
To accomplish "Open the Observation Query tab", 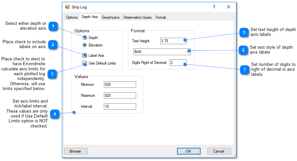I will pos(137,17).
